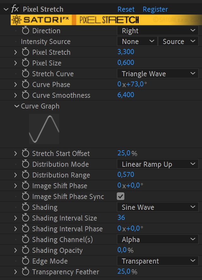
Task: Click the Pixel Stretch value 3,300
Action: (126, 52)
